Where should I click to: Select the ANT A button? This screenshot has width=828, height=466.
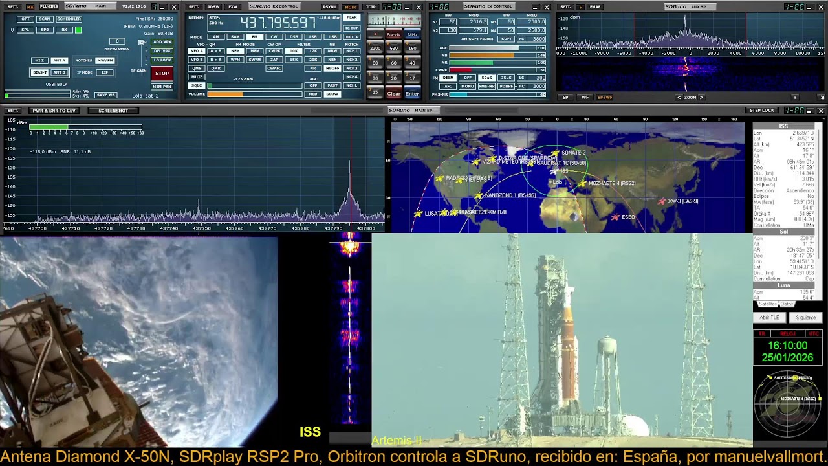pos(58,60)
